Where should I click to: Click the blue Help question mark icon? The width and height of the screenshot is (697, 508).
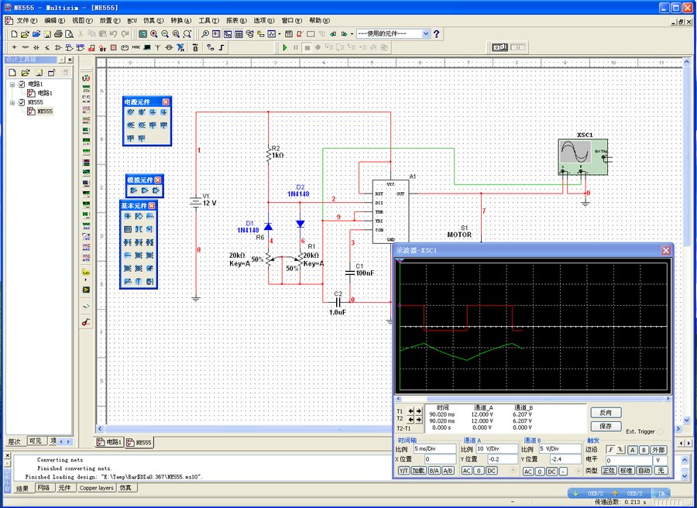(437, 34)
